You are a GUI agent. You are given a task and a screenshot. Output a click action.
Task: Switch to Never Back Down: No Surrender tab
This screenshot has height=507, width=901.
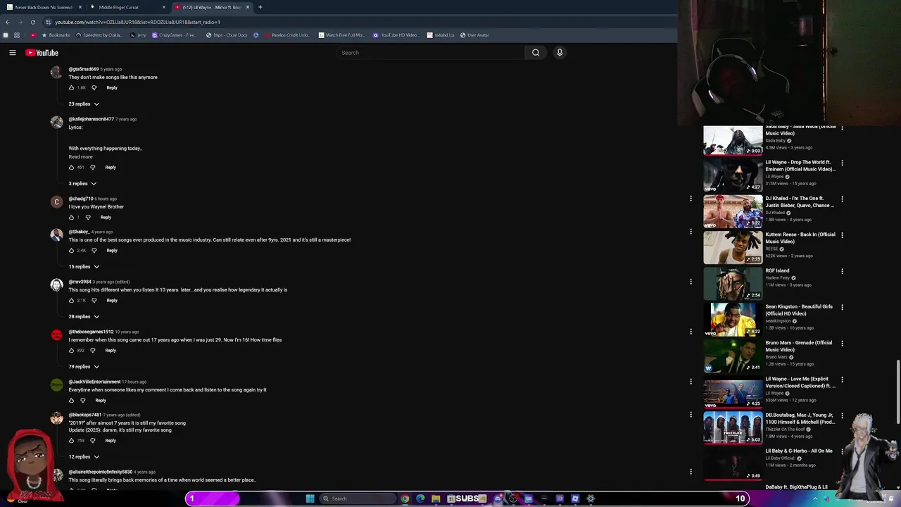point(44,7)
